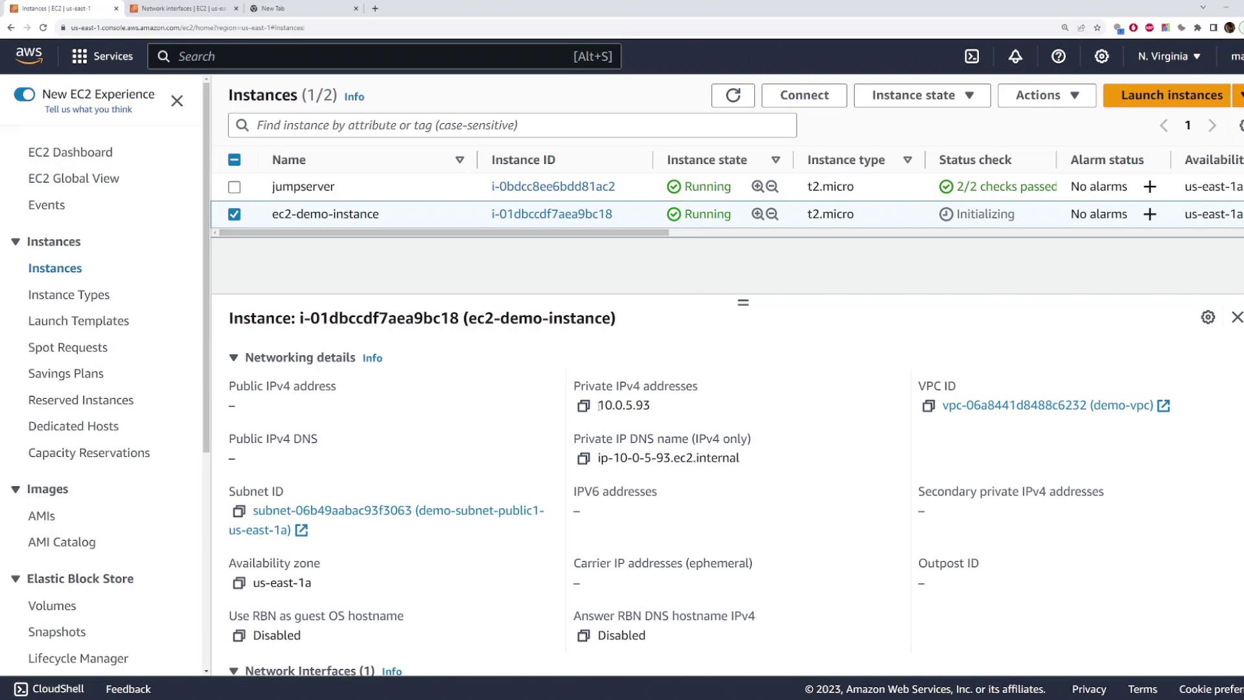Click the horizontal table scrollbar
Viewport: 1244px width, 700px height.
click(444, 233)
